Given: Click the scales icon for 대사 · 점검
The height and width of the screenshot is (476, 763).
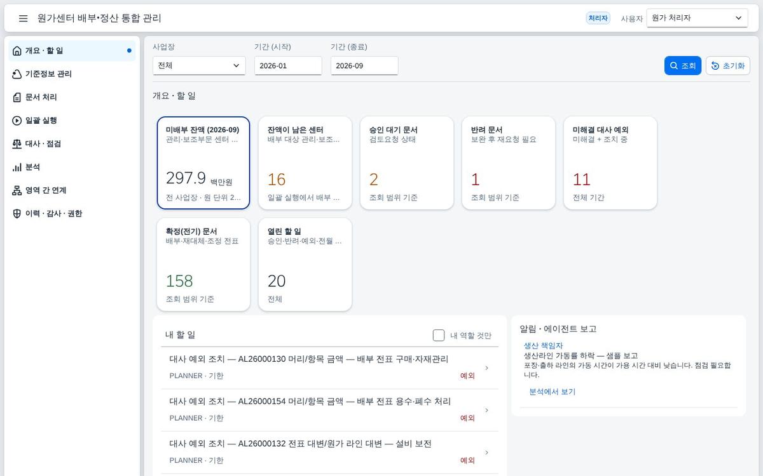Looking at the screenshot, I should click(17, 144).
